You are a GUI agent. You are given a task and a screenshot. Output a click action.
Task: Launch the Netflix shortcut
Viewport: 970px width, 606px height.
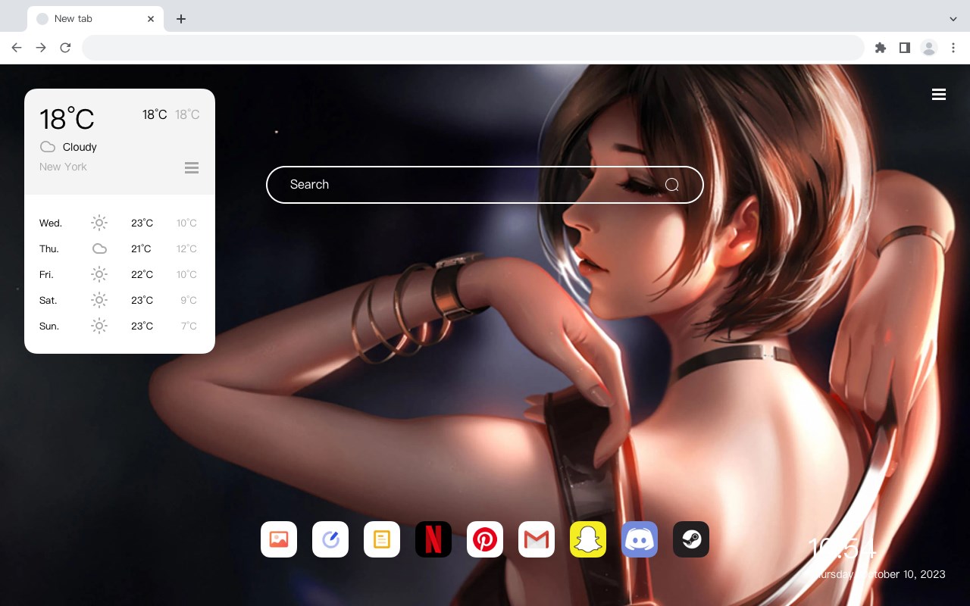(x=433, y=539)
